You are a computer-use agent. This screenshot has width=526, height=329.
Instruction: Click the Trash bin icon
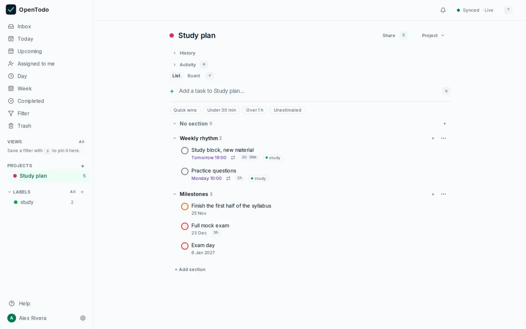click(11, 126)
